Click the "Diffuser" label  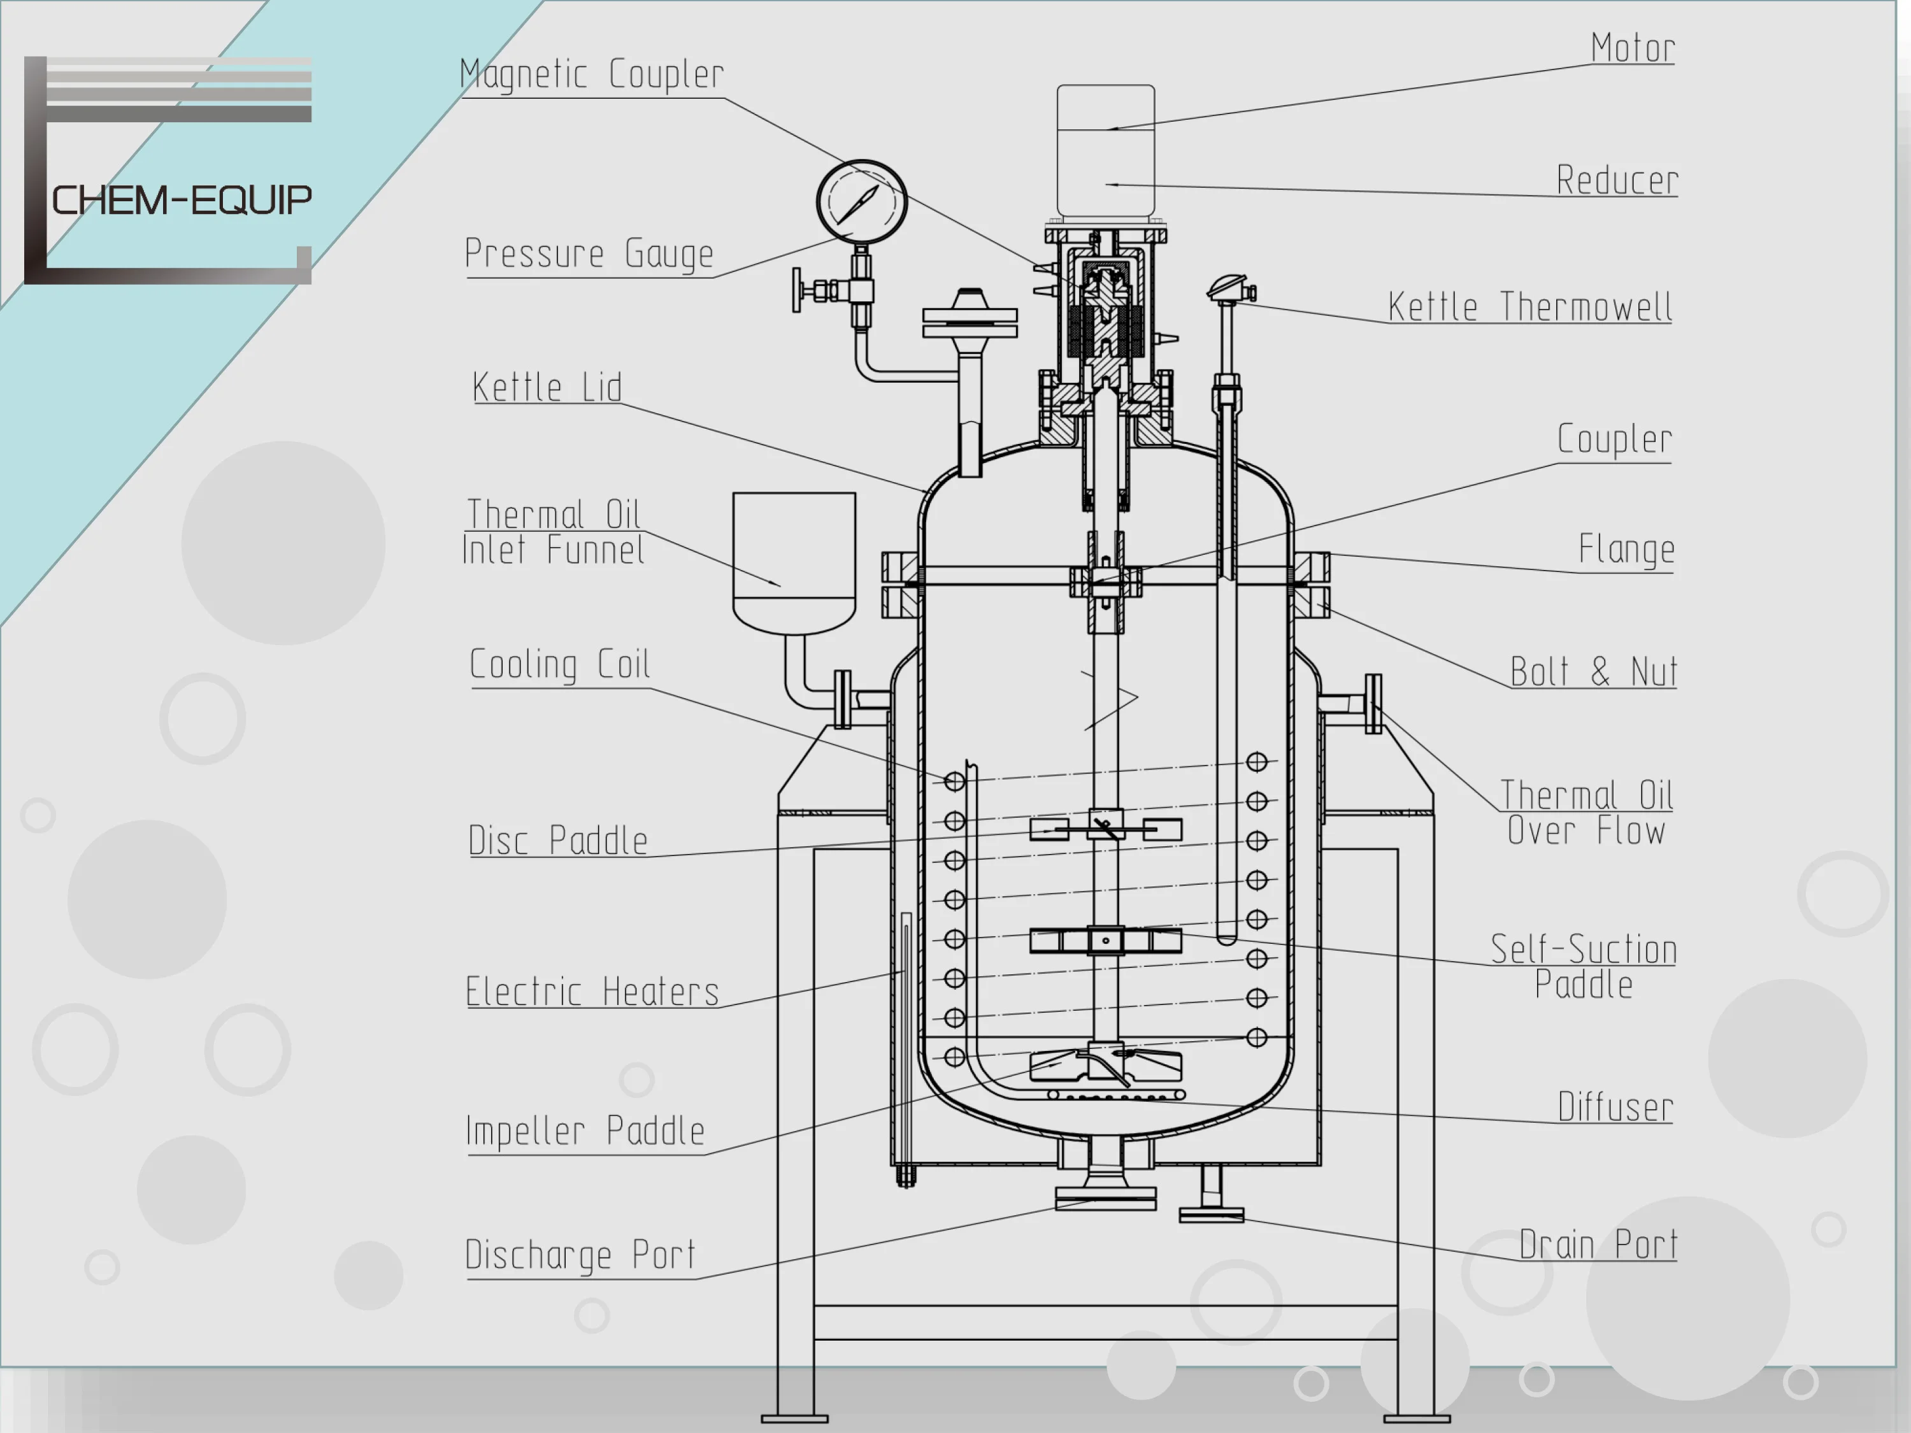(1615, 1108)
